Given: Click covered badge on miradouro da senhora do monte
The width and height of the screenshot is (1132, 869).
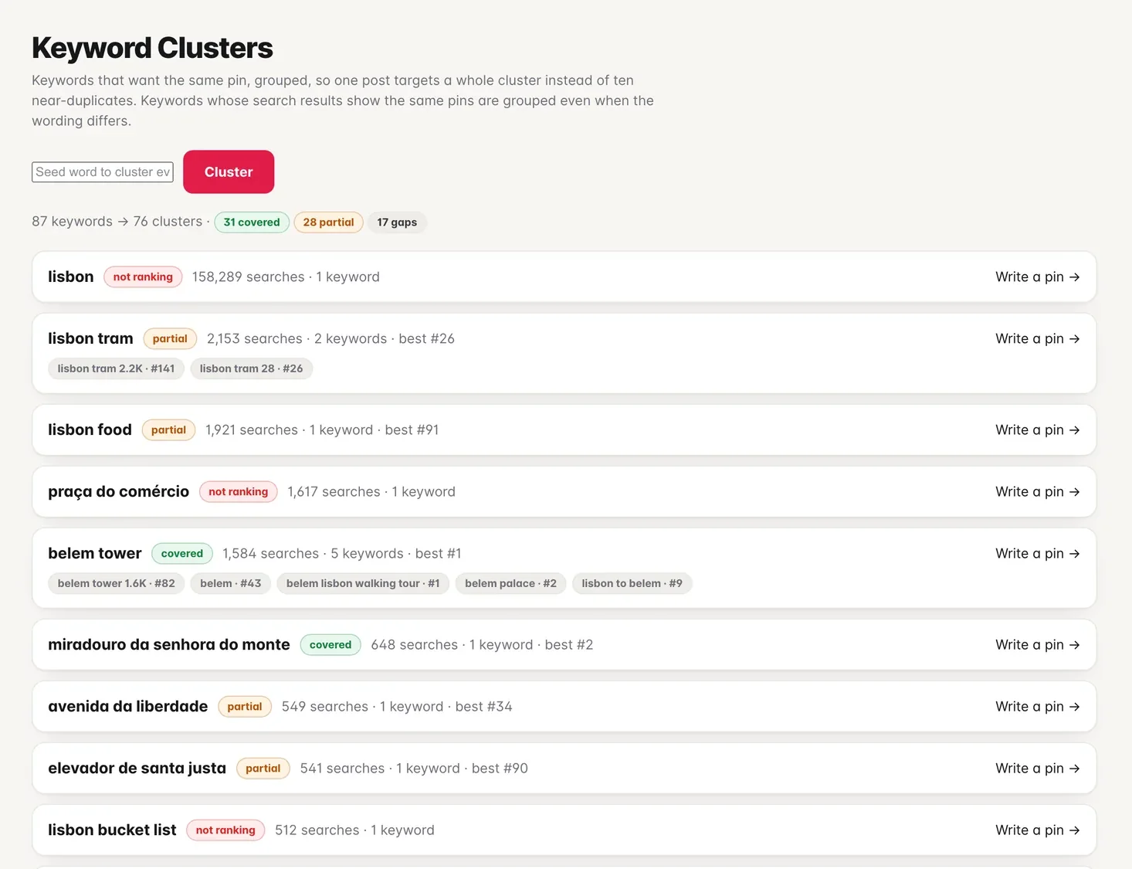Looking at the screenshot, I should (x=330, y=644).
